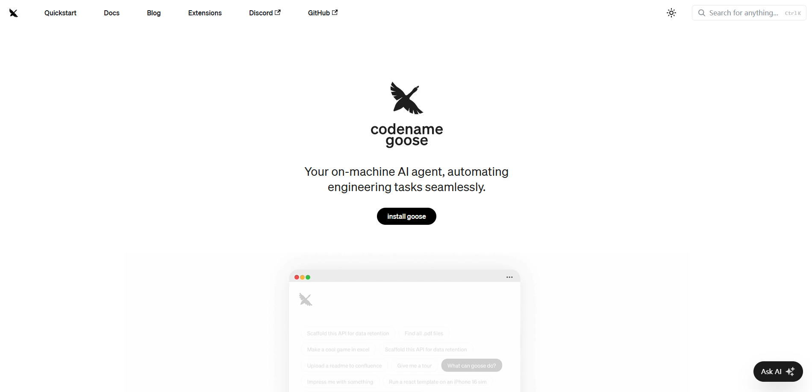The width and height of the screenshot is (812, 392).
Task: Click the green window dot in demo
Action: click(x=308, y=277)
